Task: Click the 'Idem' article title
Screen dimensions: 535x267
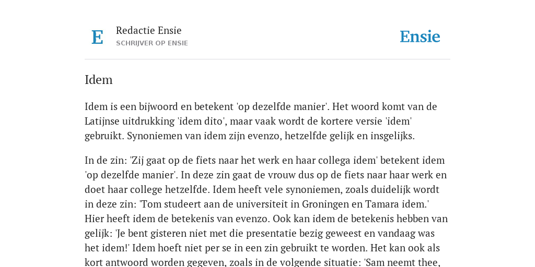Action: (99, 80)
